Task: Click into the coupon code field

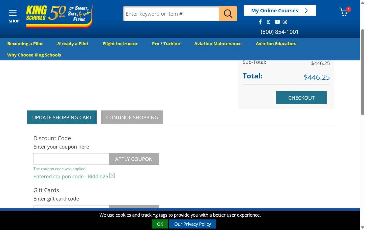Action: point(71,159)
